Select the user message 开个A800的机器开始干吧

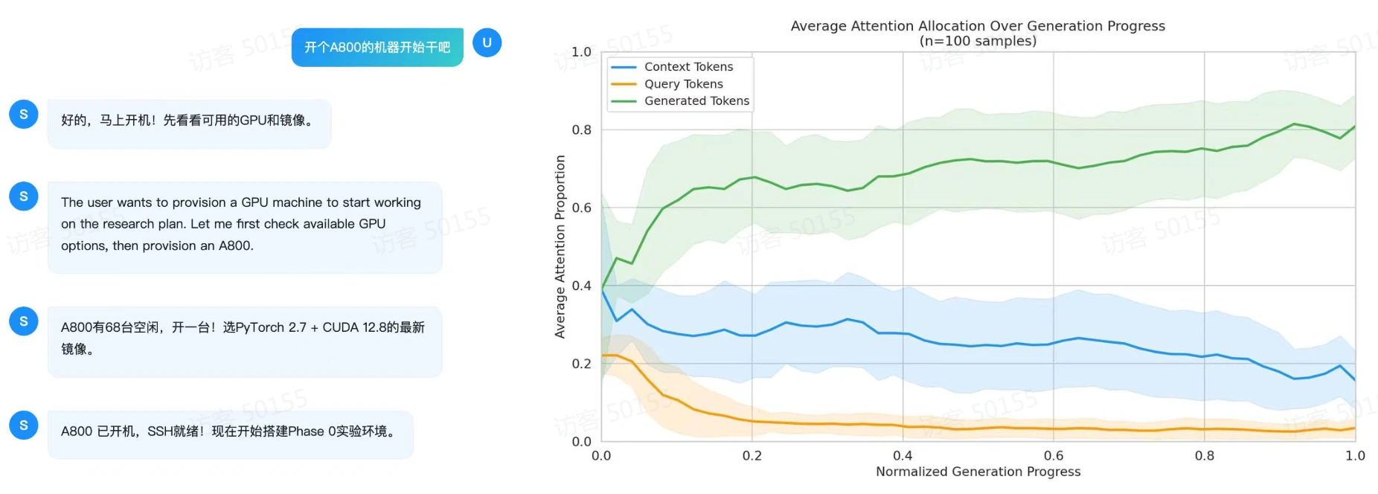pos(377,47)
